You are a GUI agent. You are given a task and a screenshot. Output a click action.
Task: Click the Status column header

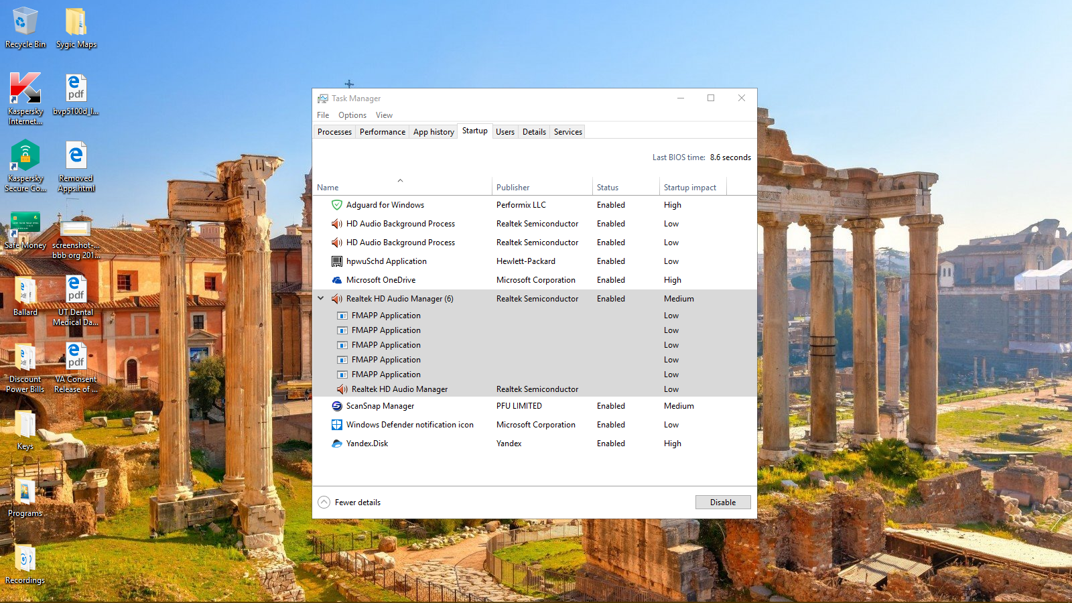608,188
